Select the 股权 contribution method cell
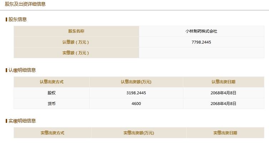 [52, 93]
